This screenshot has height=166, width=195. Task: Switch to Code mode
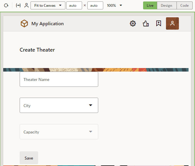[184, 6]
